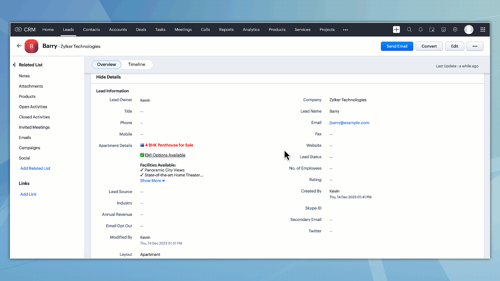Open the settings gear icon
500x281 pixels.
(455, 30)
